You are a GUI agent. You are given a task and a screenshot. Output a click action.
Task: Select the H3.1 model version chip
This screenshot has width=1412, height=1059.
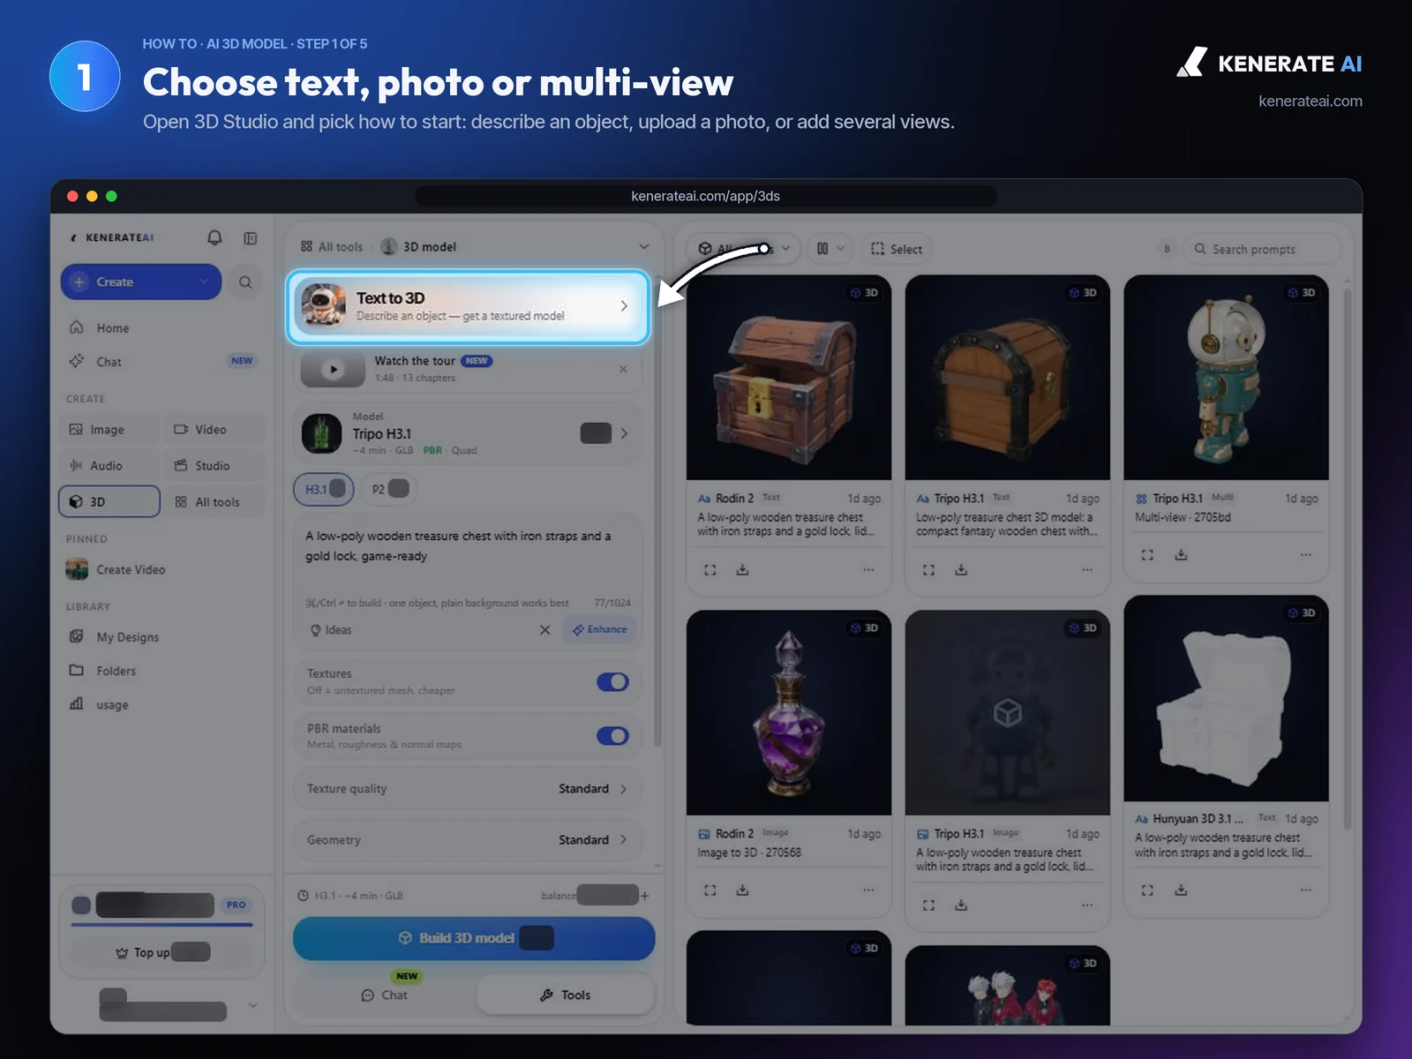tap(324, 489)
